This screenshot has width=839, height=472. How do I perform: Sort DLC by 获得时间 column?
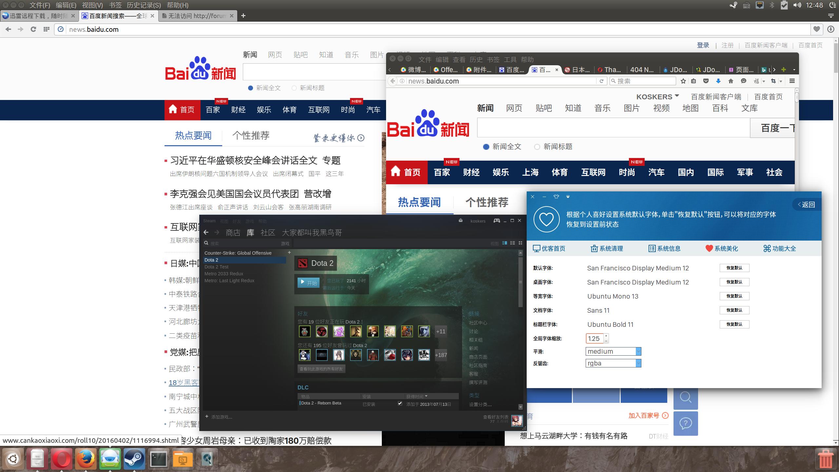click(x=417, y=396)
